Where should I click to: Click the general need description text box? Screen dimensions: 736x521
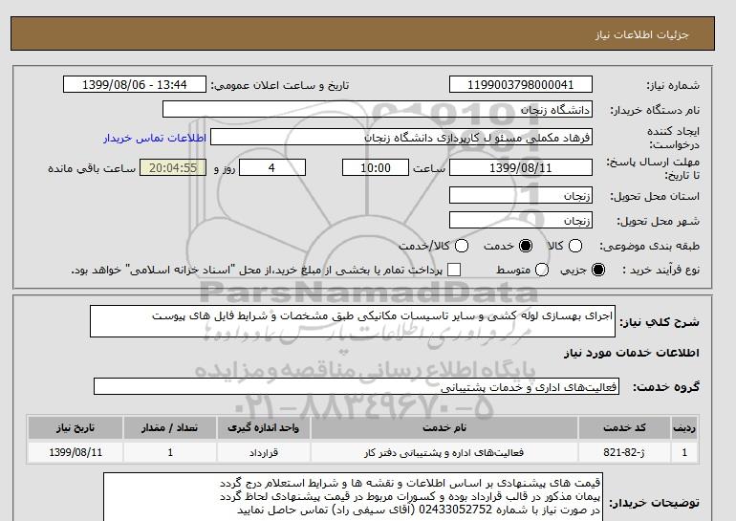click(353, 321)
